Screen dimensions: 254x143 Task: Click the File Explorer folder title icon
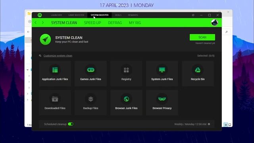click(29, 14)
